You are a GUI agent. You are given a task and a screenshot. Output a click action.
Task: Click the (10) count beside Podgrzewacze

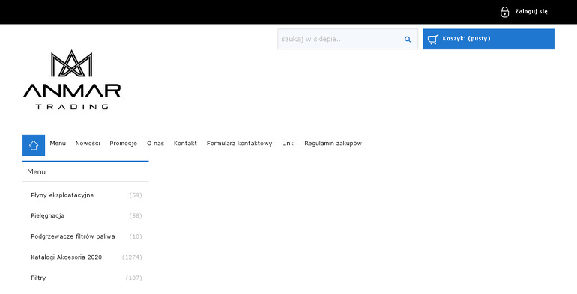tap(136, 236)
